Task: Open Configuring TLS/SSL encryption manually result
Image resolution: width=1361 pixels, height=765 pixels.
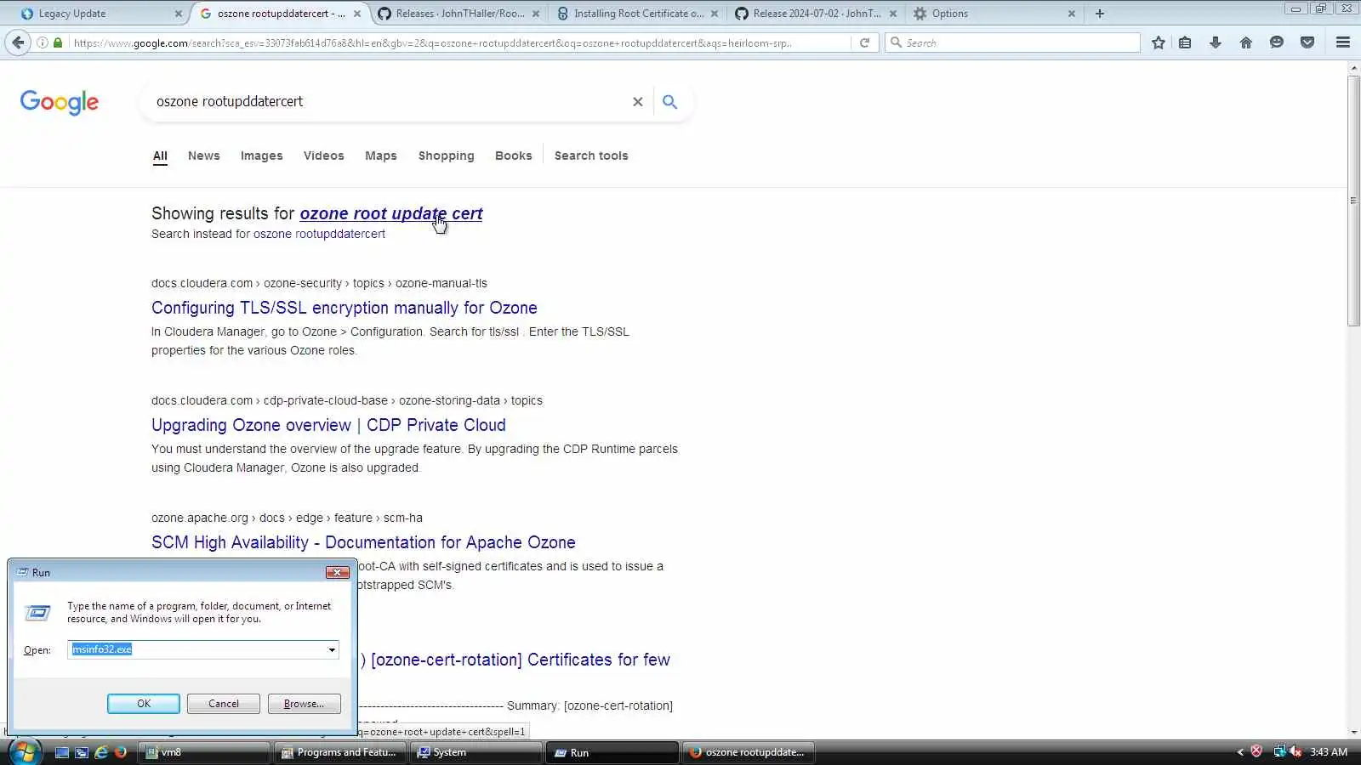Action: point(345,308)
